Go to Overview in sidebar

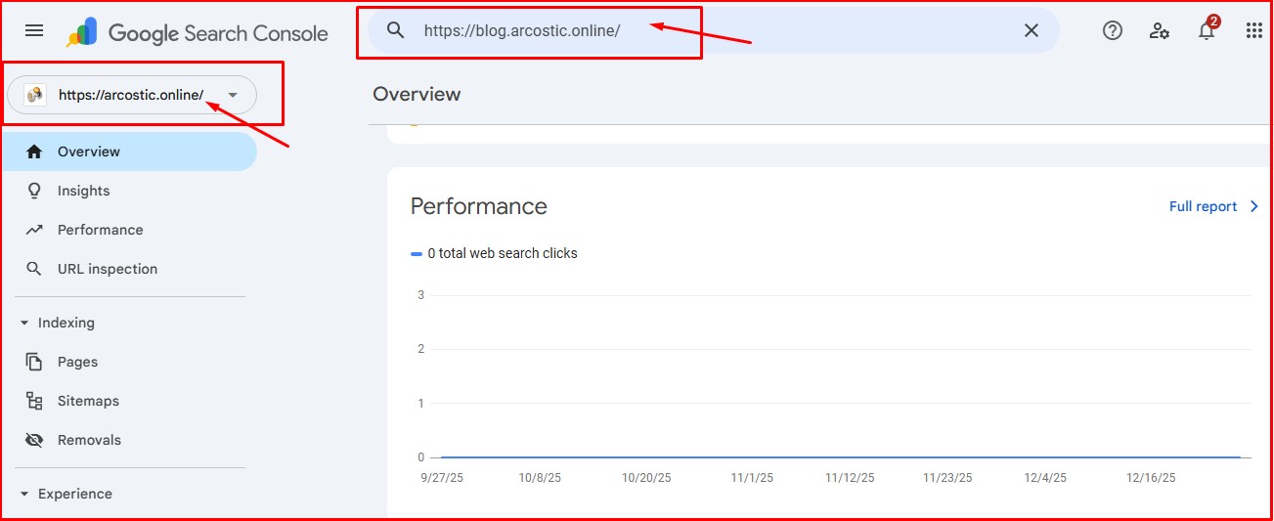pyautogui.click(x=88, y=152)
